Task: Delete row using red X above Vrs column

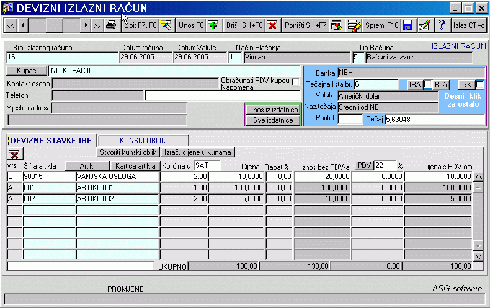Action: [x=15, y=154]
